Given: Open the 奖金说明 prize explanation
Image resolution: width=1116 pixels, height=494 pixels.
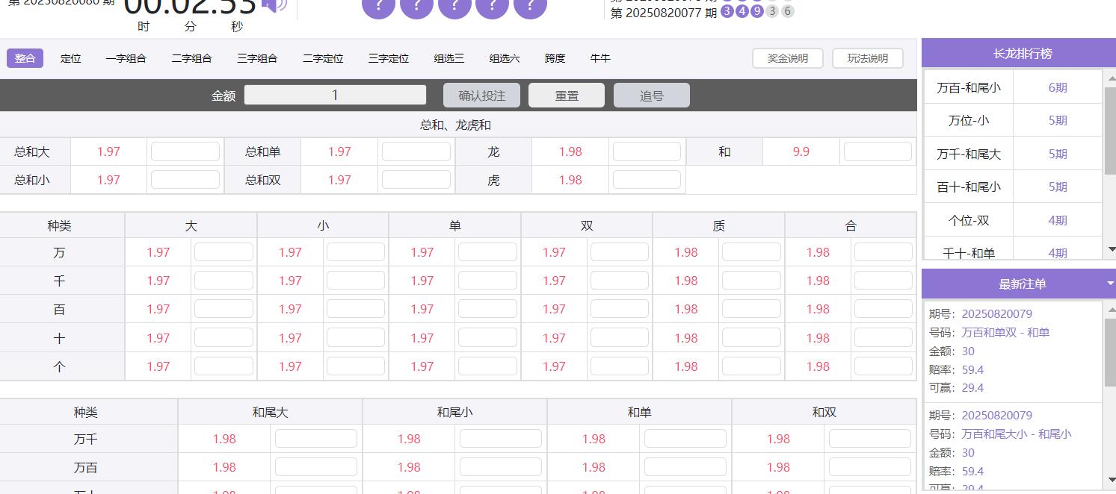Looking at the screenshot, I should [x=787, y=57].
